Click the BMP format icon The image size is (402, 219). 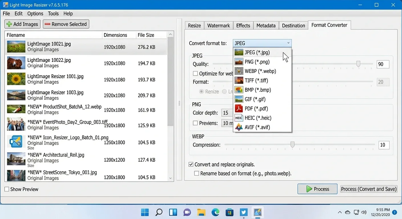(x=239, y=90)
